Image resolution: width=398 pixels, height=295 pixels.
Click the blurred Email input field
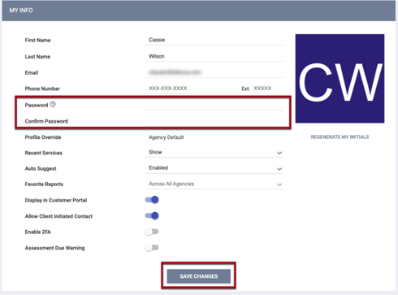tap(214, 72)
